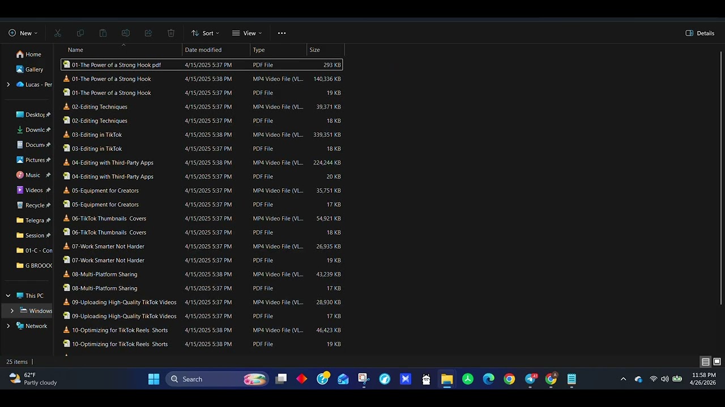Screen dimensions: 725x407
Task: Open the Lucas OneDrive folder in sidebar
Action: [x=34, y=85]
